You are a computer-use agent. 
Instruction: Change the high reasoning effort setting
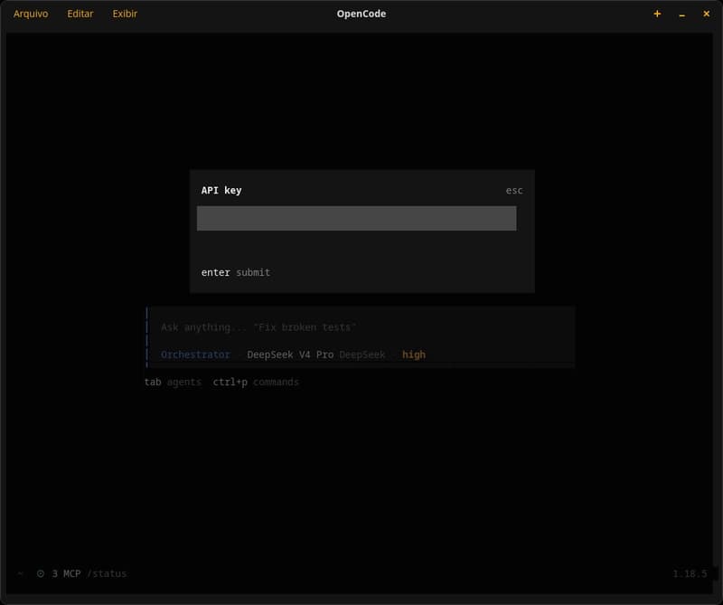(414, 354)
